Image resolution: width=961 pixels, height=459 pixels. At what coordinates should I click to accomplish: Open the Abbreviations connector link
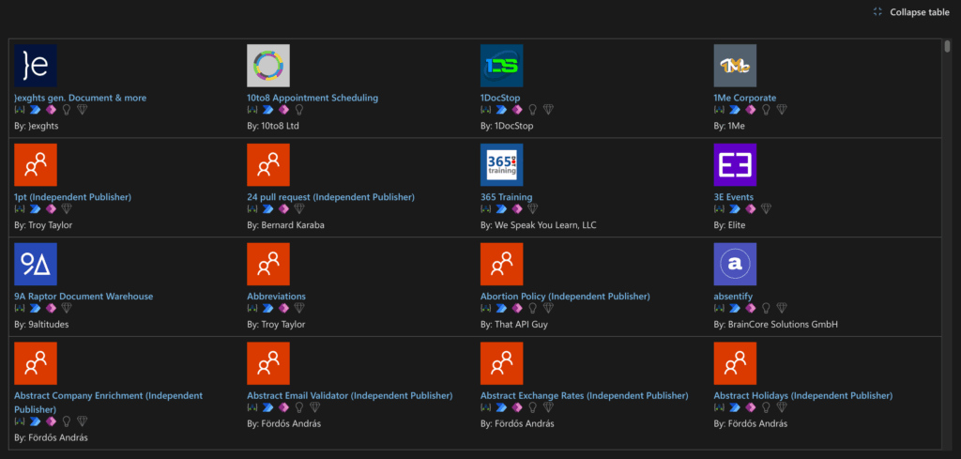pyautogui.click(x=277, y=296)
